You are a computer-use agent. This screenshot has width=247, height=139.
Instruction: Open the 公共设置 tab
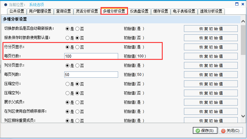click(x=17, y=11)
